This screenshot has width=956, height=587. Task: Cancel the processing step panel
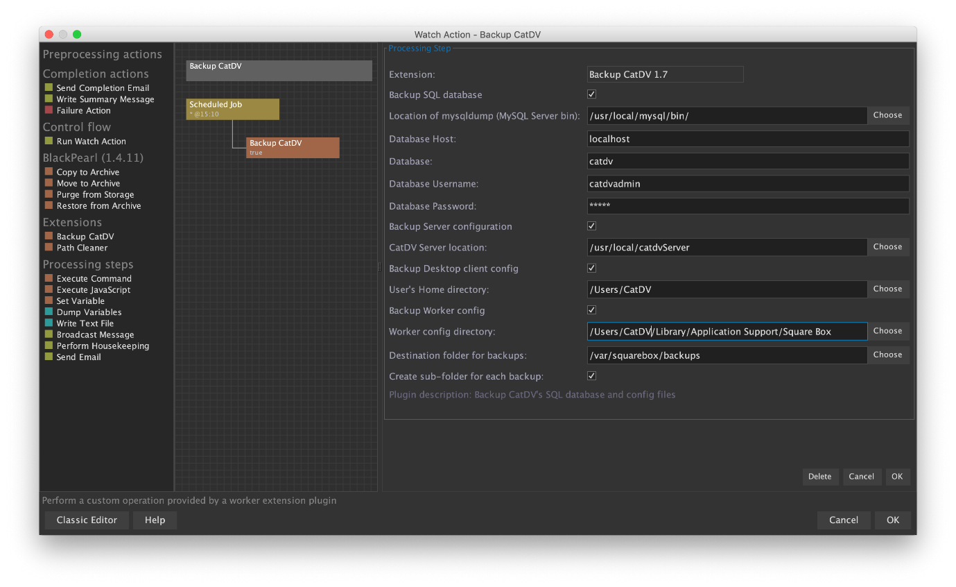[862, 477]
